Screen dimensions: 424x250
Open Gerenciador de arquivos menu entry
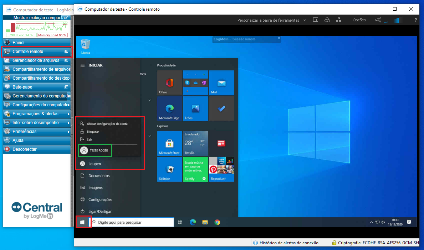(37, 60)
